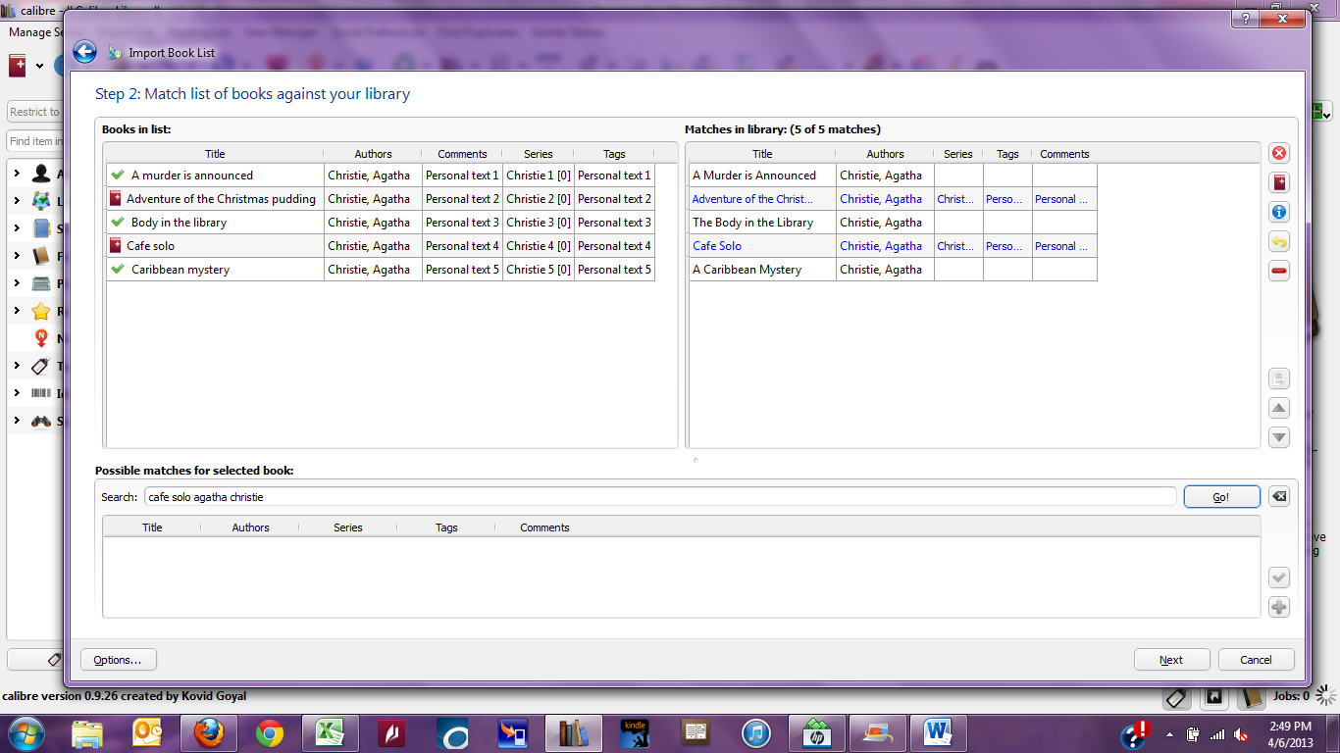Screen dimensions: 1340x753
Task: Click the Publisher typewriter icon in the tag browser
Action: tap(41, 283)
